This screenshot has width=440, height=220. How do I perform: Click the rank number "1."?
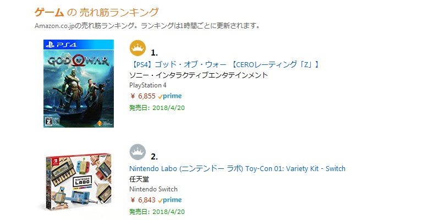coord(155,53)
